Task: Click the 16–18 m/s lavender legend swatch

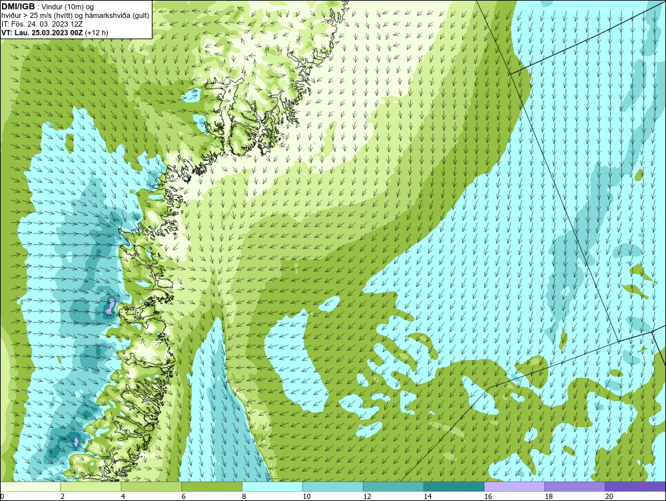Action: pos(514,486)
